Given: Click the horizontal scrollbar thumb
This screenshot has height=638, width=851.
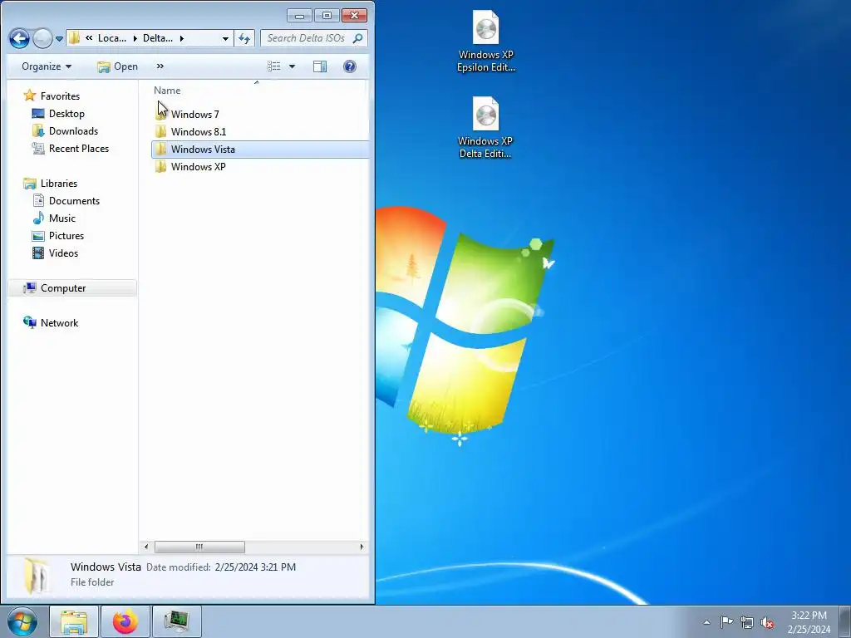Looking at the screenshot, I should click(199, 547).
